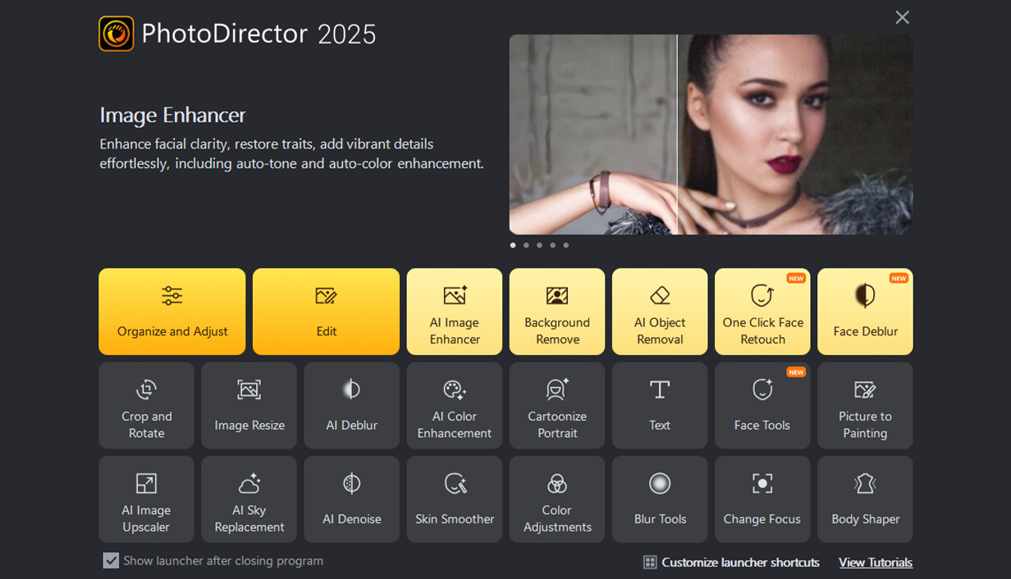Select the Body Shaper tool
Screen dimensions: 1011x579
point(865,499)
